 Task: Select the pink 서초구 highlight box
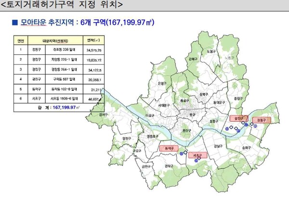197,156
